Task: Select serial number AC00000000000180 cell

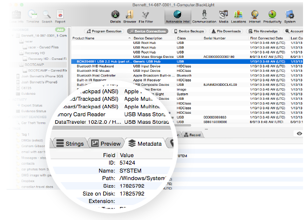Action: (219, 57)
